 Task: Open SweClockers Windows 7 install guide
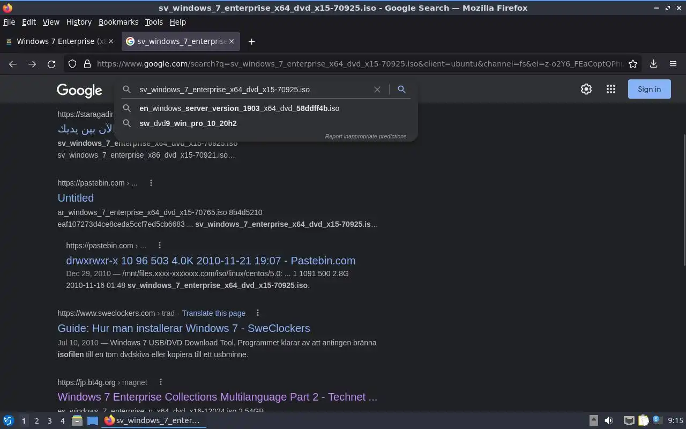[x=184, y=328]
